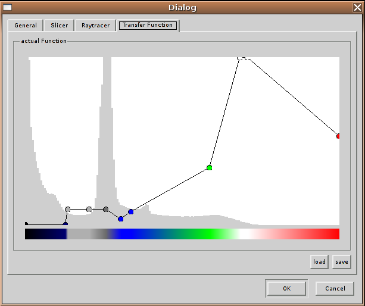Pick the lowest blue control point
Image resolution: width=365 pixels, height=306 pixels.
(x=120, y=219)
